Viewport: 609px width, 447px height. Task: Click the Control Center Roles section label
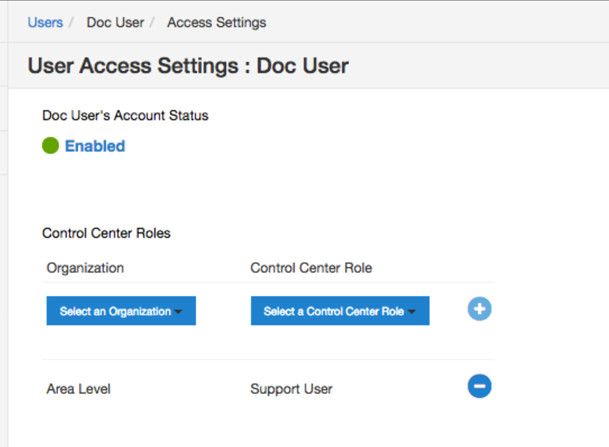click(x=106, y=232)
